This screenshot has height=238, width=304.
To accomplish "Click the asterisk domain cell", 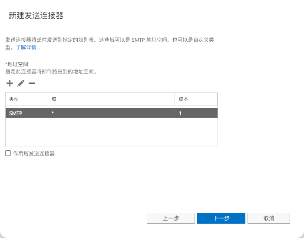I will (x=53, y=113).
